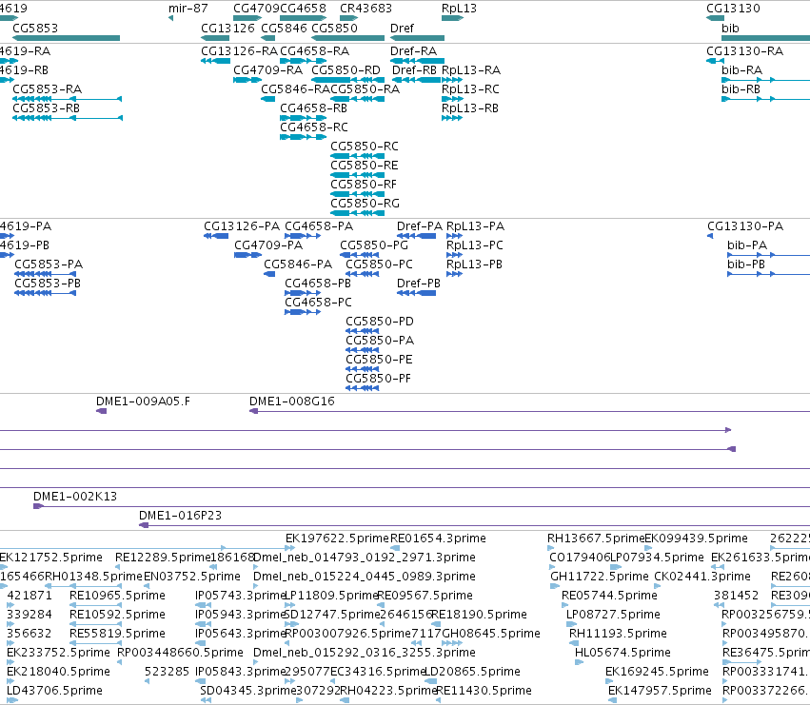This screenshot has width=810, height=705.
Task: Click the CG13130 gene label
Action: click(733, 9)
